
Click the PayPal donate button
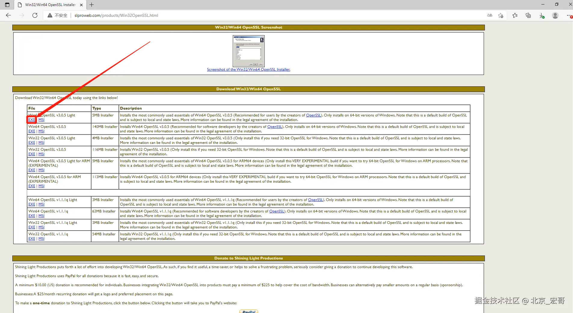249,311
